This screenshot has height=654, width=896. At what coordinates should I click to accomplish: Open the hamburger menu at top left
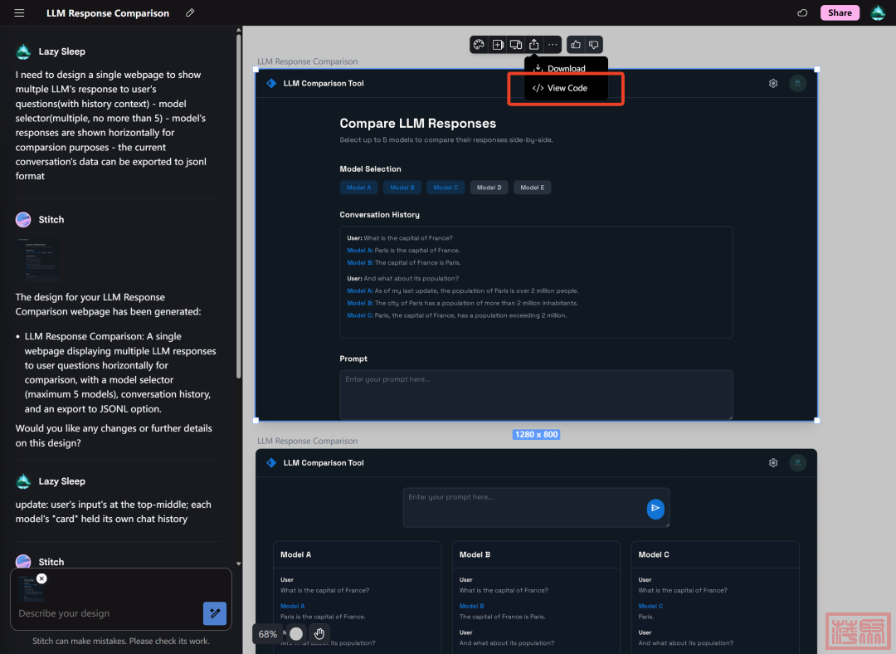(x=20, y=13)
